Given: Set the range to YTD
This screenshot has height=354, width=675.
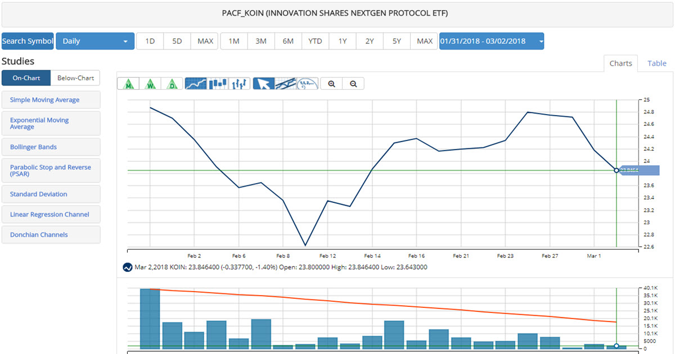Looking at the screenshot, I should point(315,41).
